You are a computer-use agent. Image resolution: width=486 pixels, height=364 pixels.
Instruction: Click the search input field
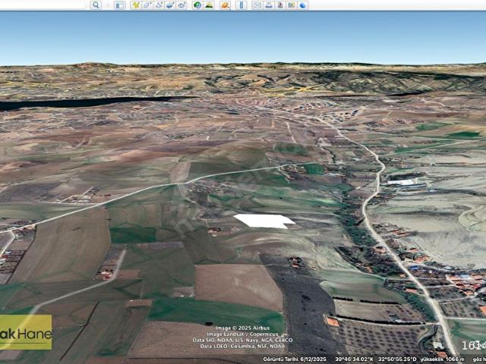(43, 5)
